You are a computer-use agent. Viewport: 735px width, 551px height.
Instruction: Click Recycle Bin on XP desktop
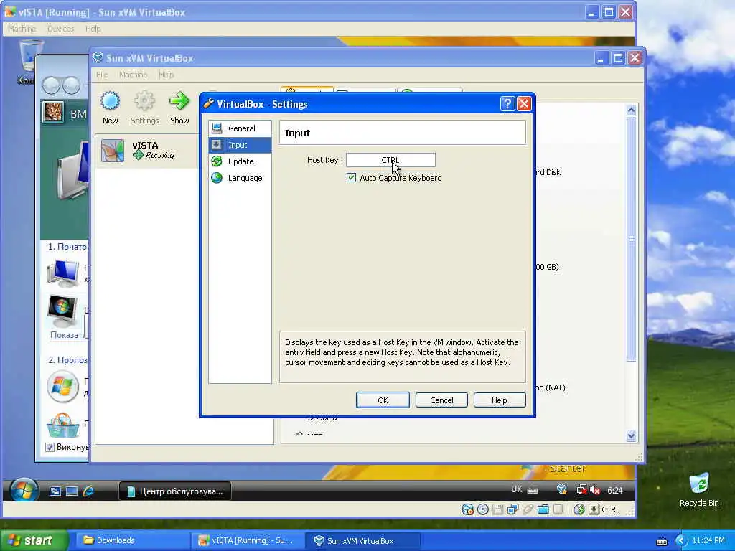point(699,489)
